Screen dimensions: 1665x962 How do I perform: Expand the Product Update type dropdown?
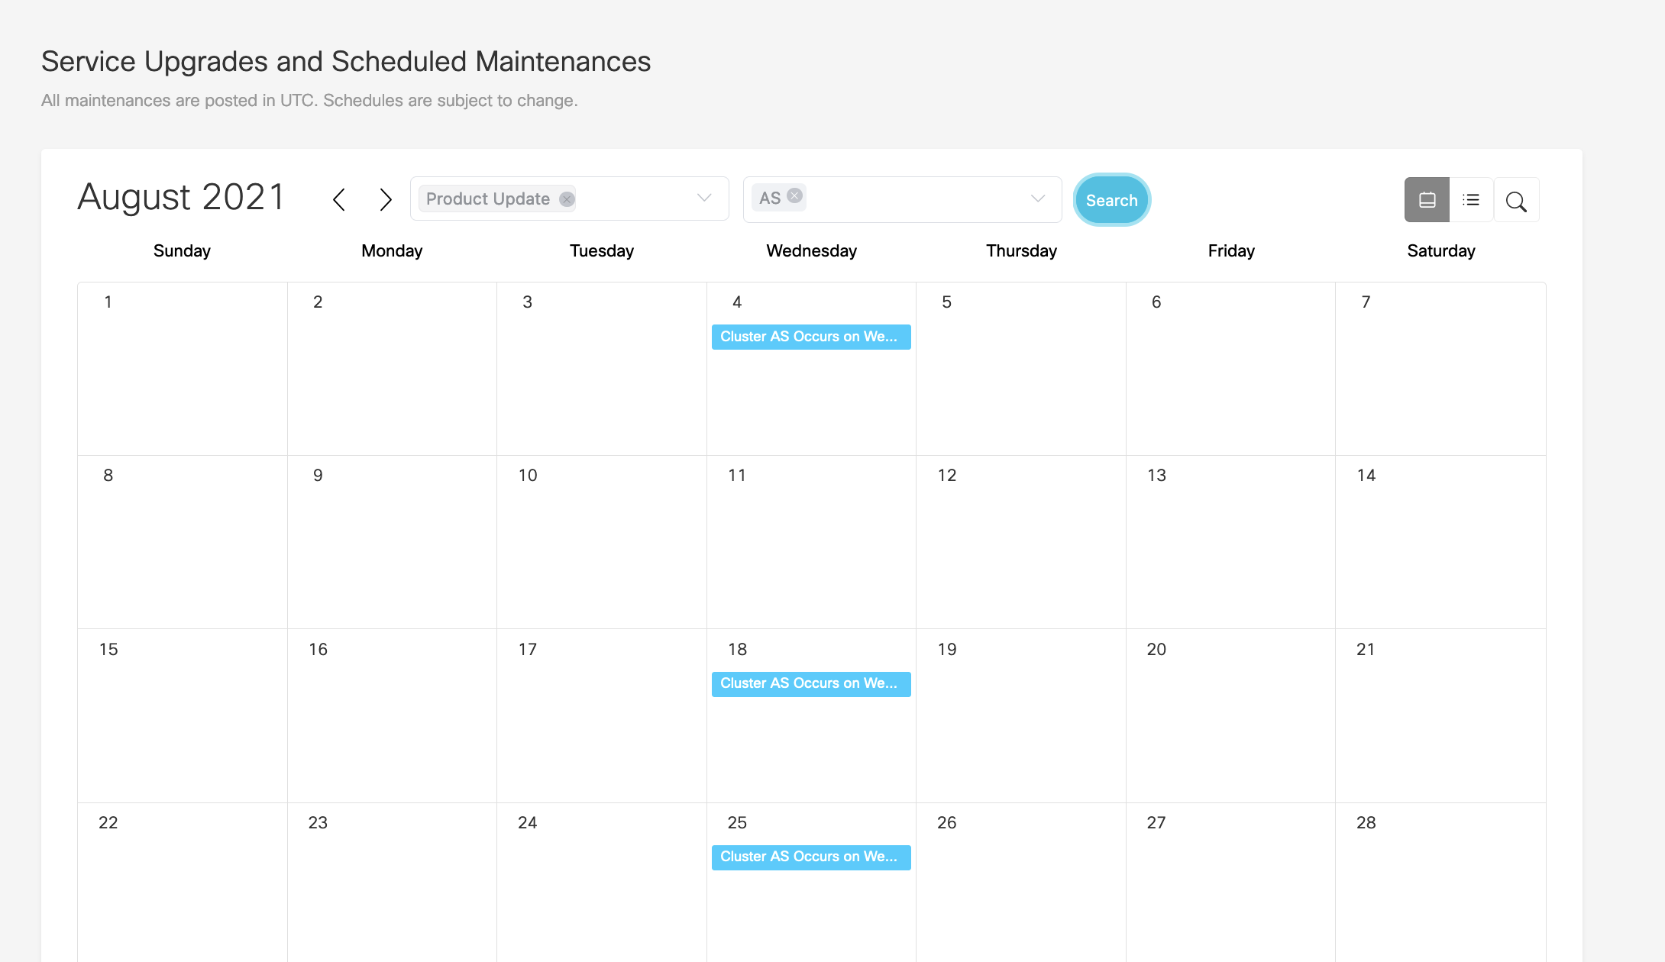[704, 199]
